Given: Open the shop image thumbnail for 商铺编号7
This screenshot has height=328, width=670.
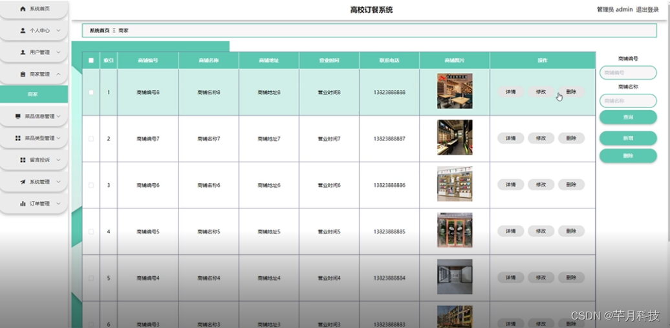Looking at the screenshot, I should [455, 137].
